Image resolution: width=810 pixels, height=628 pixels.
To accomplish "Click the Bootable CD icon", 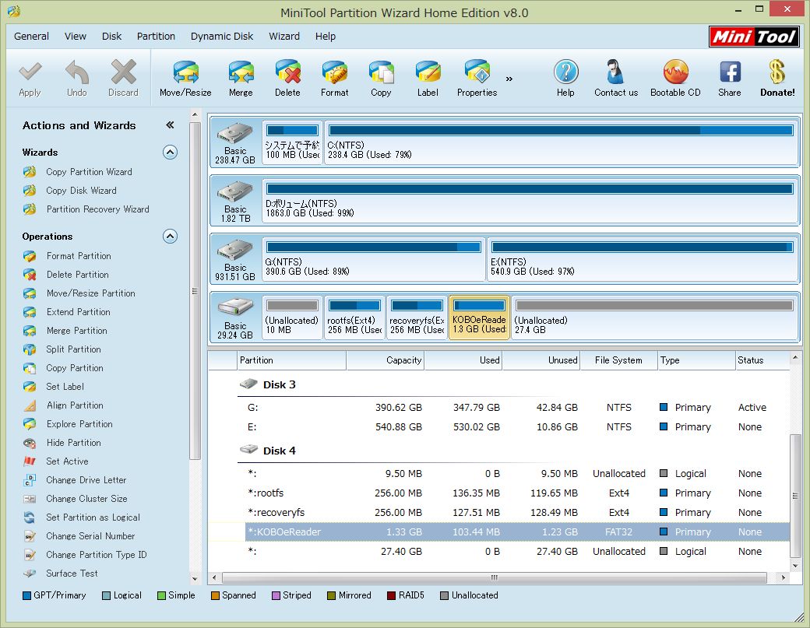I will tap(675, 79).
